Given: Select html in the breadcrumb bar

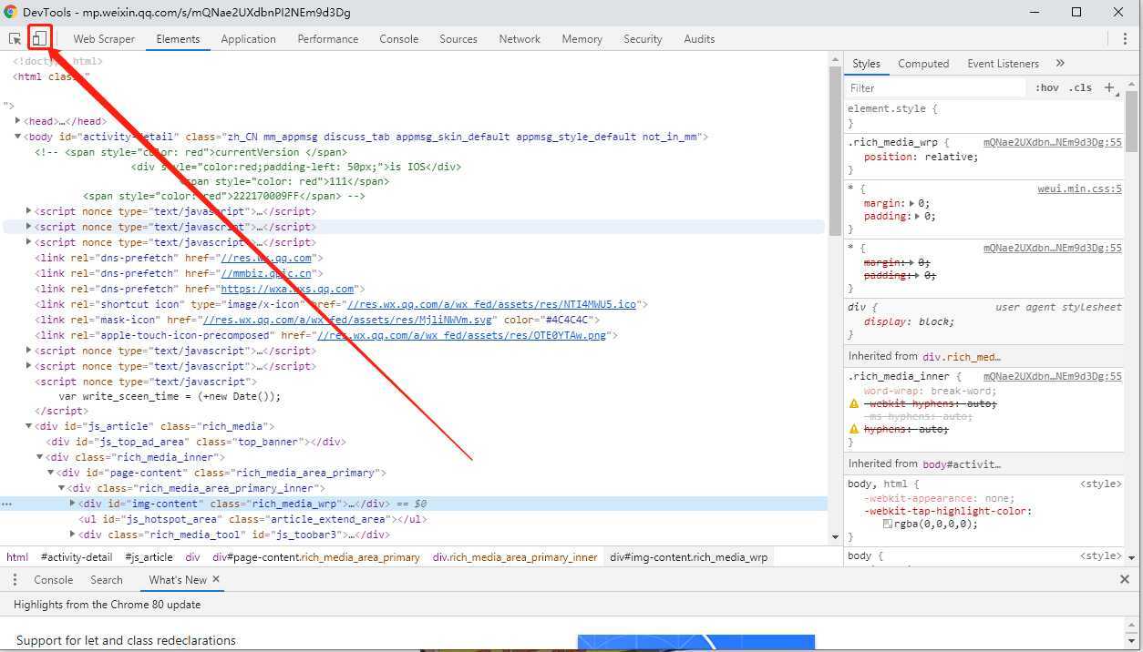Looking at the screenshot, I should (x=17, y=557).
